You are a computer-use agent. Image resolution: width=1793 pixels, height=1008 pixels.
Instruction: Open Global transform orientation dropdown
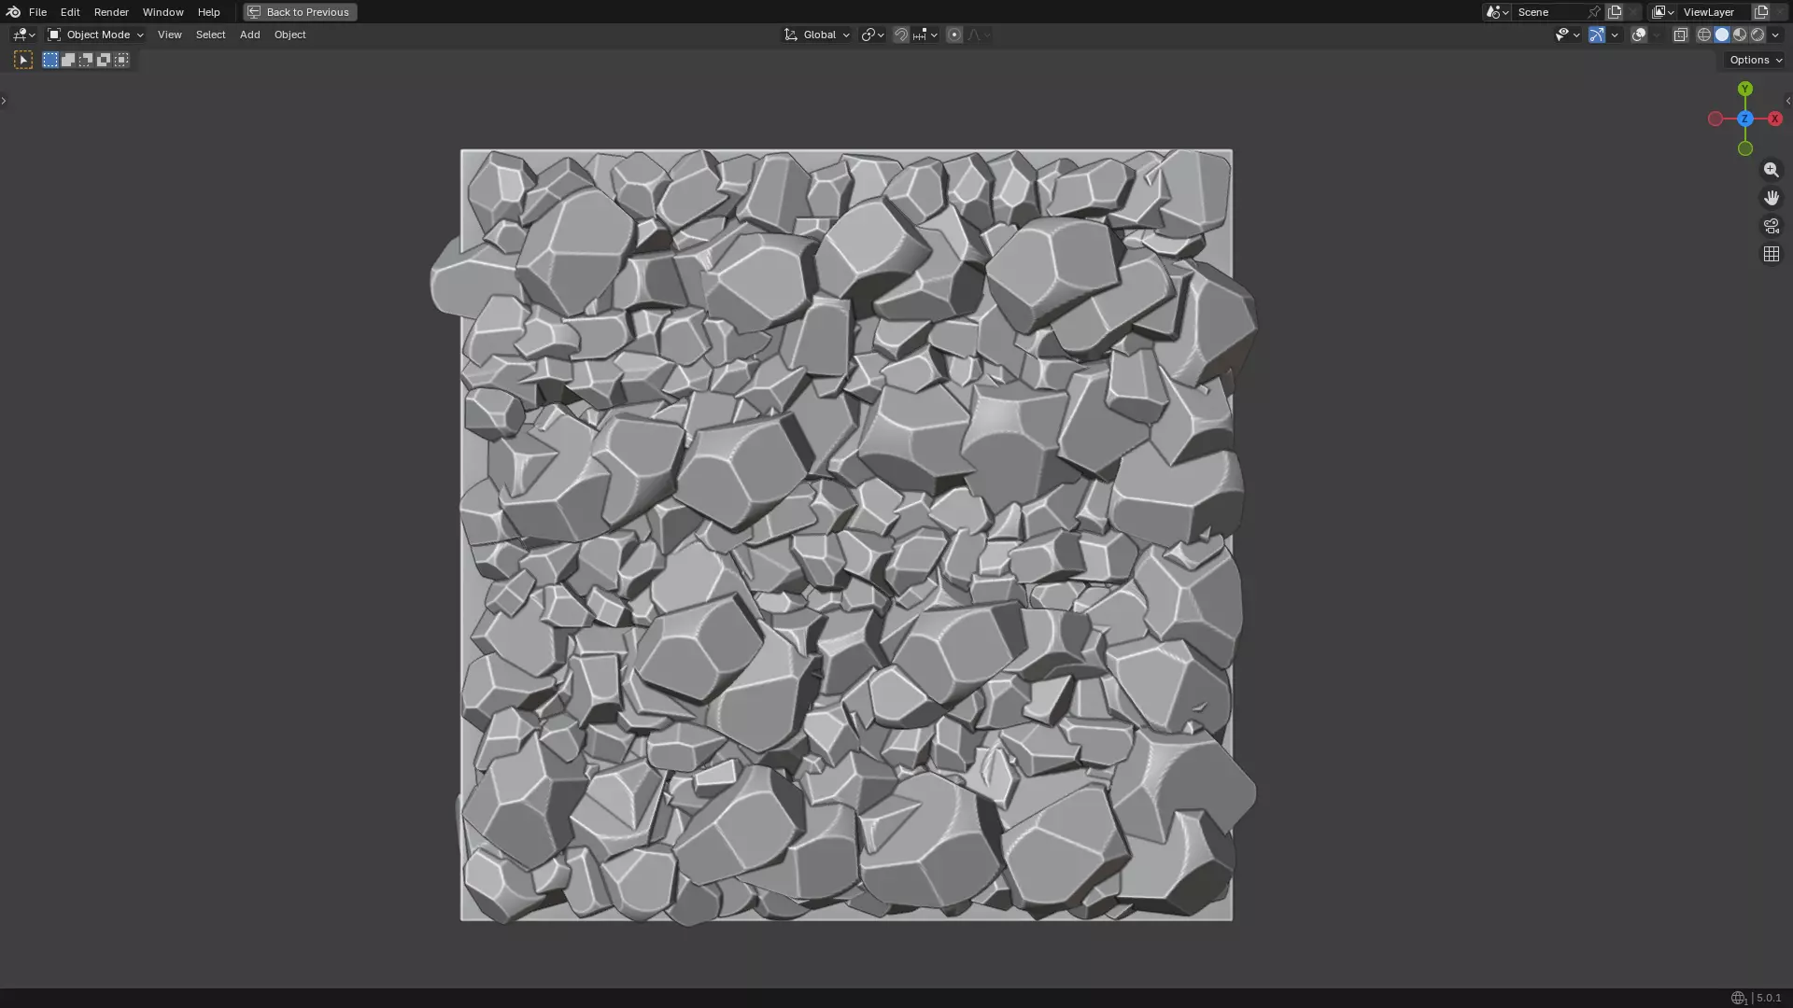click(x=817, y=35)
